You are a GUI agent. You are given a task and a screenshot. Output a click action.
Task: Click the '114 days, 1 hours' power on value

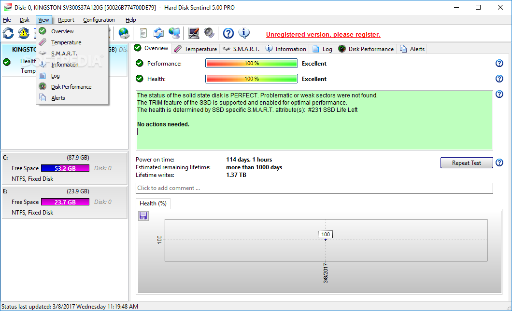(249, 160)
